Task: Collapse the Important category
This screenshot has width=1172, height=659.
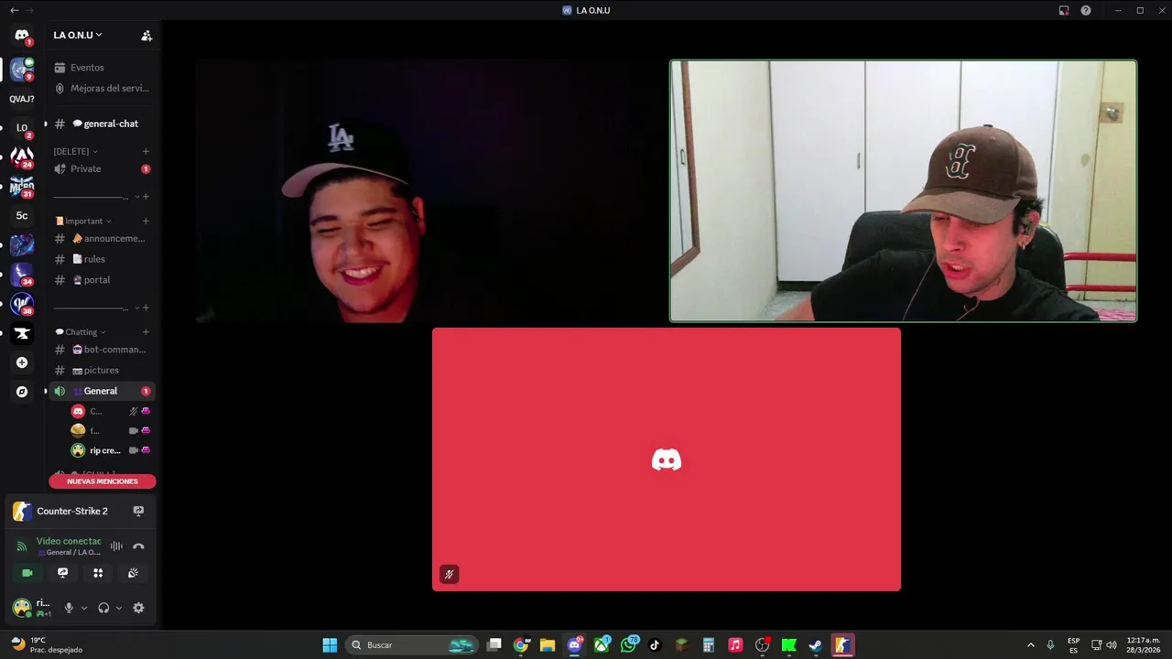Action: (83, 221)
